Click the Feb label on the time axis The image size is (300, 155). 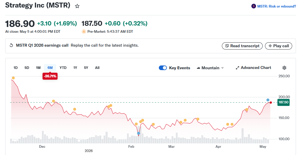click(131, 147)
